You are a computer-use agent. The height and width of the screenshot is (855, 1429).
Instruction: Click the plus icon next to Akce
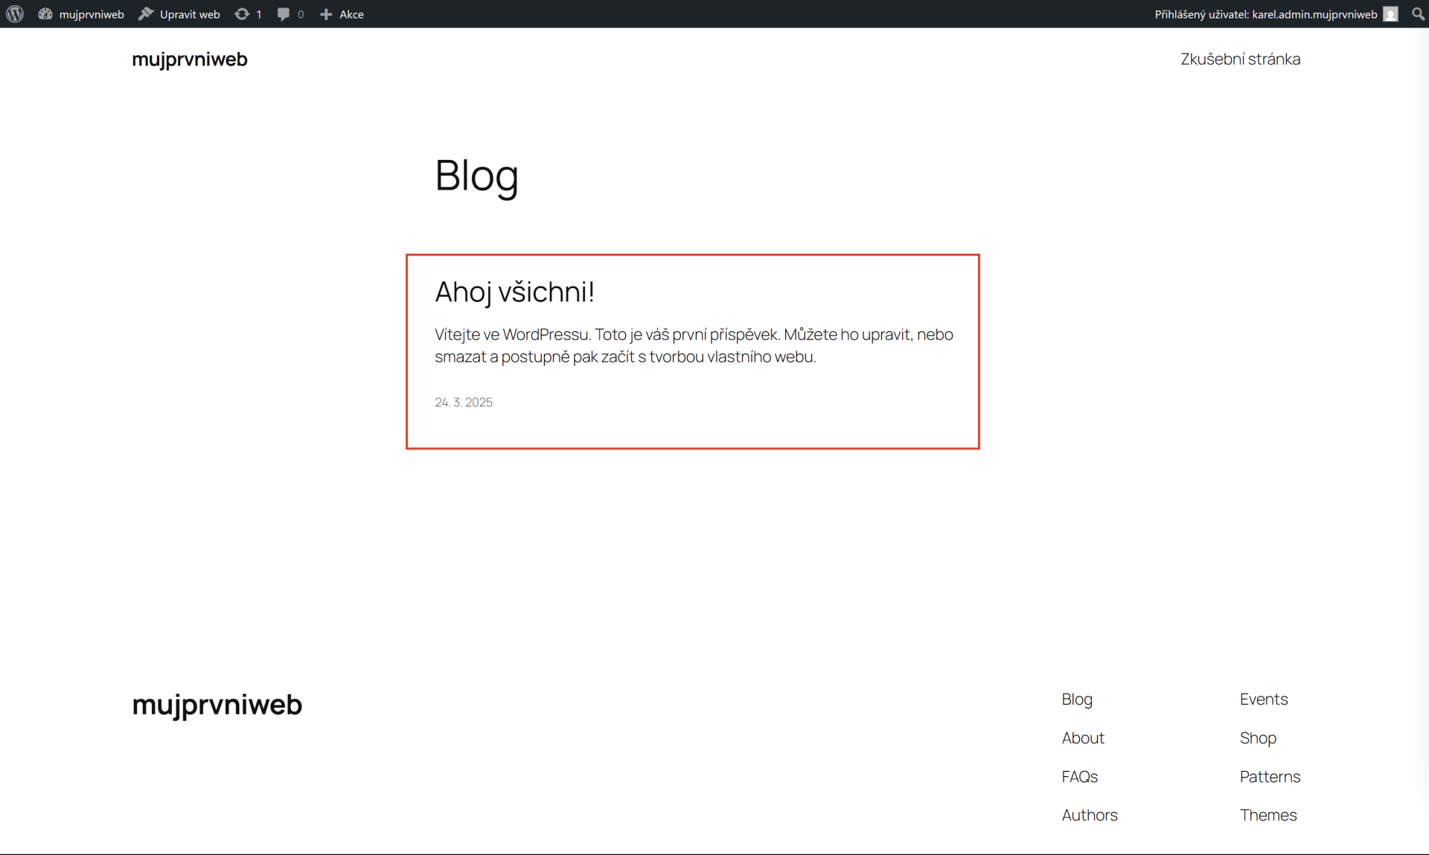tap(325, 14)
